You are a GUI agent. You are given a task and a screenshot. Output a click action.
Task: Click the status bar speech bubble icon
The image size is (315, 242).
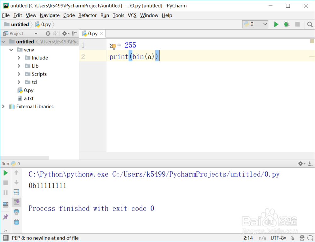click(x=310, y=238)
